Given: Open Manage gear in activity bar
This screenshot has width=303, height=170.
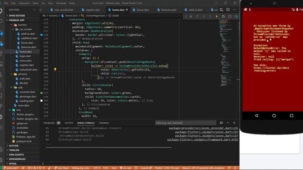Looking at the screenshot, I should pyautogui.click(x=1, y=160).
